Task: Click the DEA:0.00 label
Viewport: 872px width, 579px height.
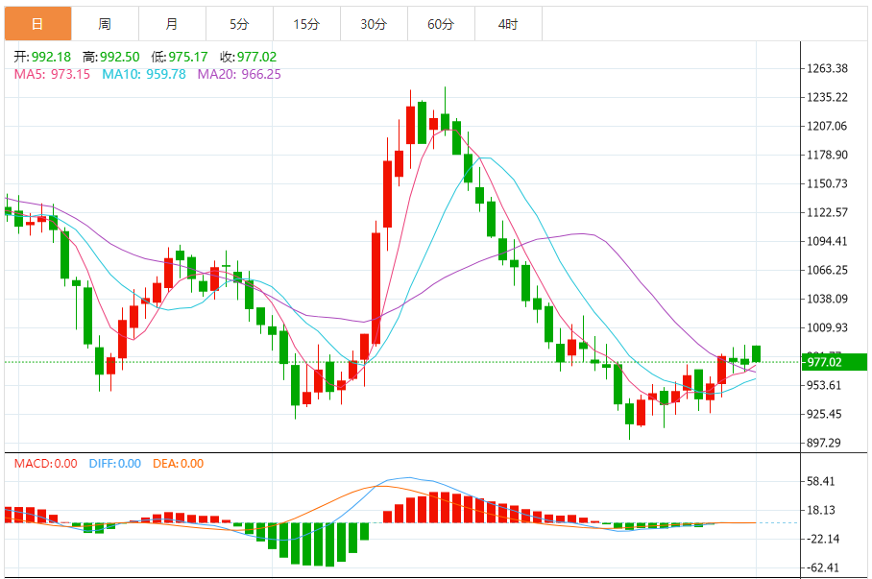Action: (x=178, y=464)
